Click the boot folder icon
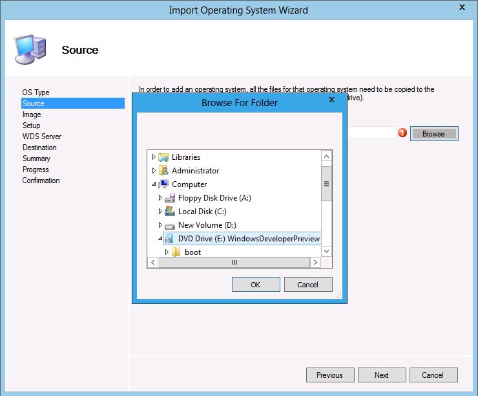Viewport: 478px width, 396px height. [176, 252]
